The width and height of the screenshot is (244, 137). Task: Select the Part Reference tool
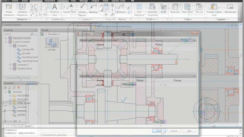coord(139,10)
